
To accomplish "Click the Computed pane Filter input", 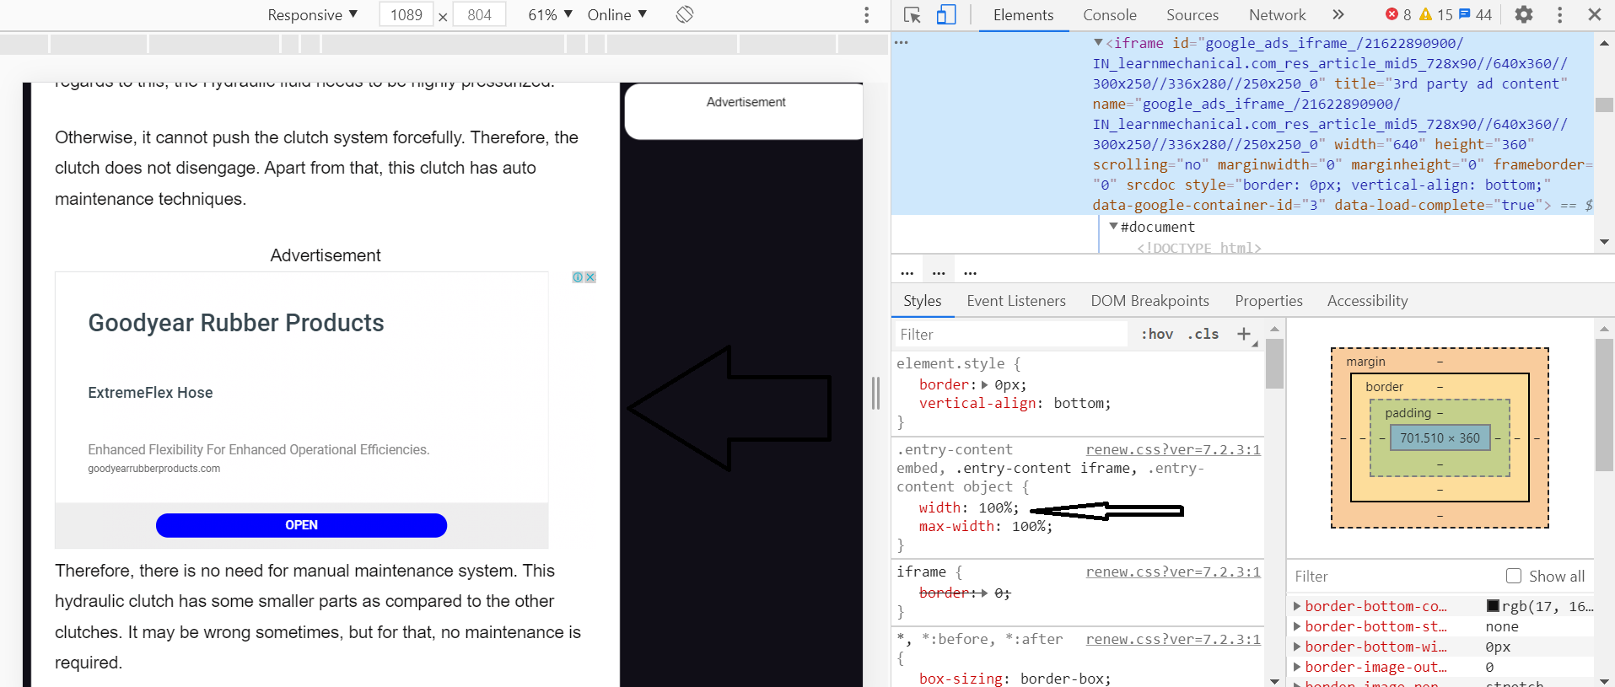I will 1396,577.
